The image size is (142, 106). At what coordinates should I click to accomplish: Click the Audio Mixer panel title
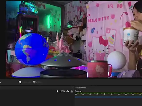(x=81, y=87)
